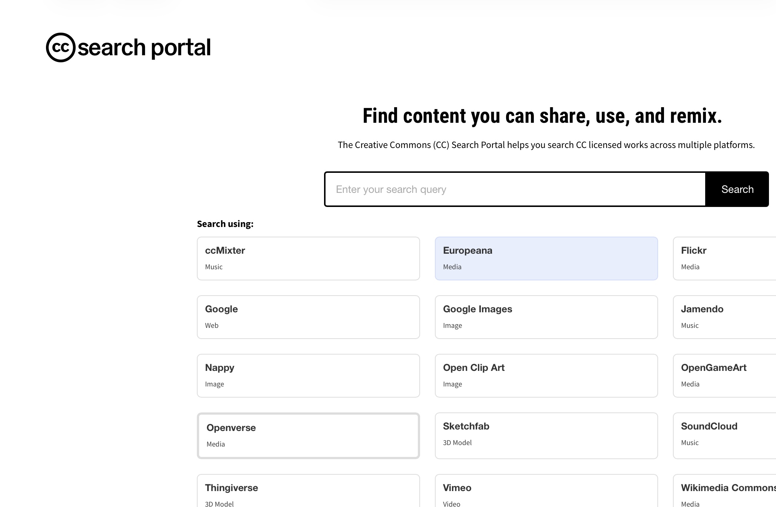Choose the Nappy Image source

coord(308,376)
